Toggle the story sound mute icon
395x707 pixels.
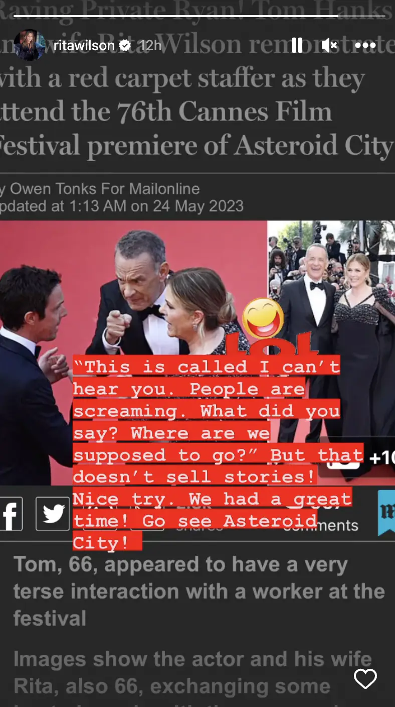(329, 45)
